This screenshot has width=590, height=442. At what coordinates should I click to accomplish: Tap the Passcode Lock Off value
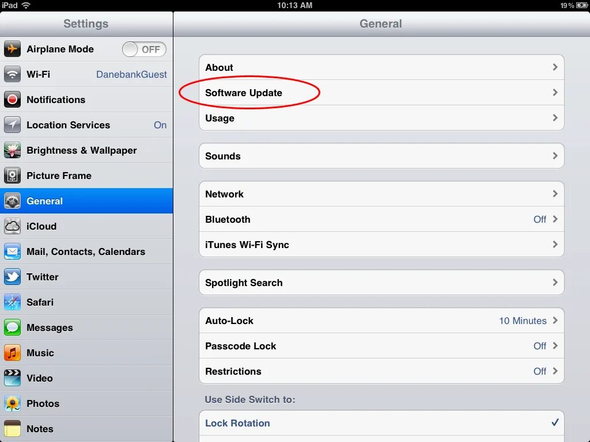pos(540,346)
